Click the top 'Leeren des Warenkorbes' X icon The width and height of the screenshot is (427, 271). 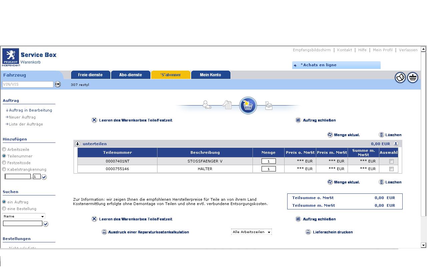click(94, 120)
